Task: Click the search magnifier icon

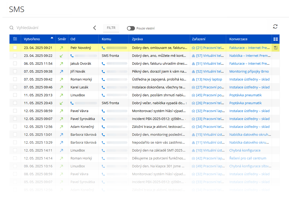Action: [x=12, y=28]
